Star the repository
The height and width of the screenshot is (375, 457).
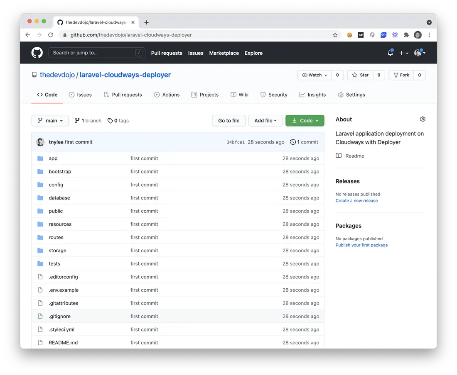(x=360, y=75)
